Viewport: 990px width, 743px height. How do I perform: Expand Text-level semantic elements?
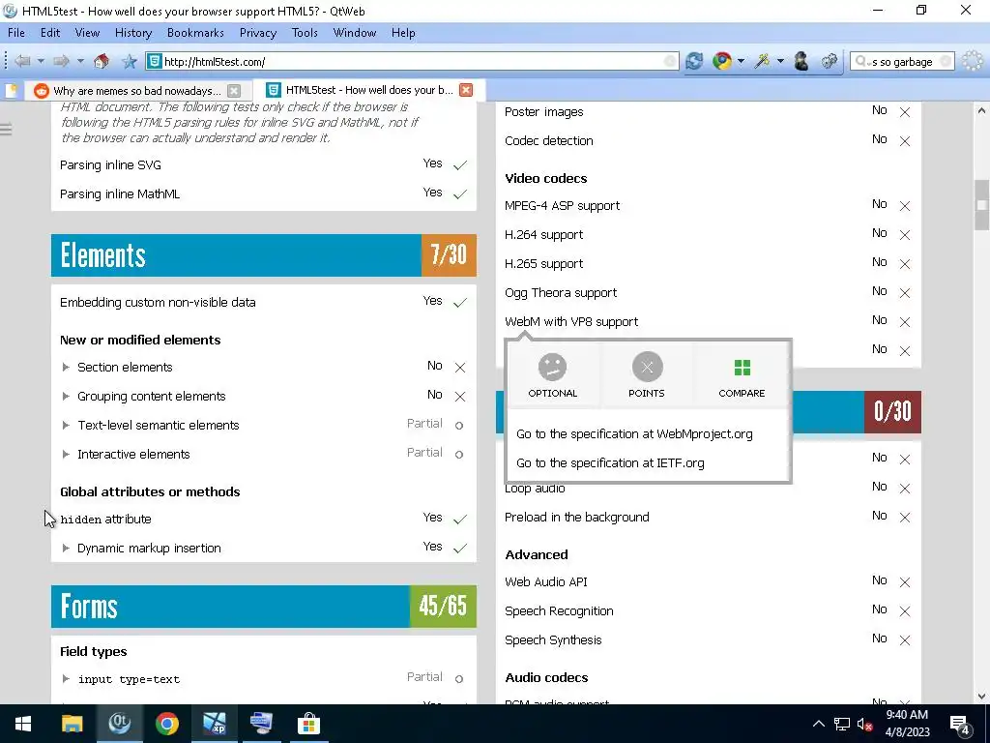66,426
